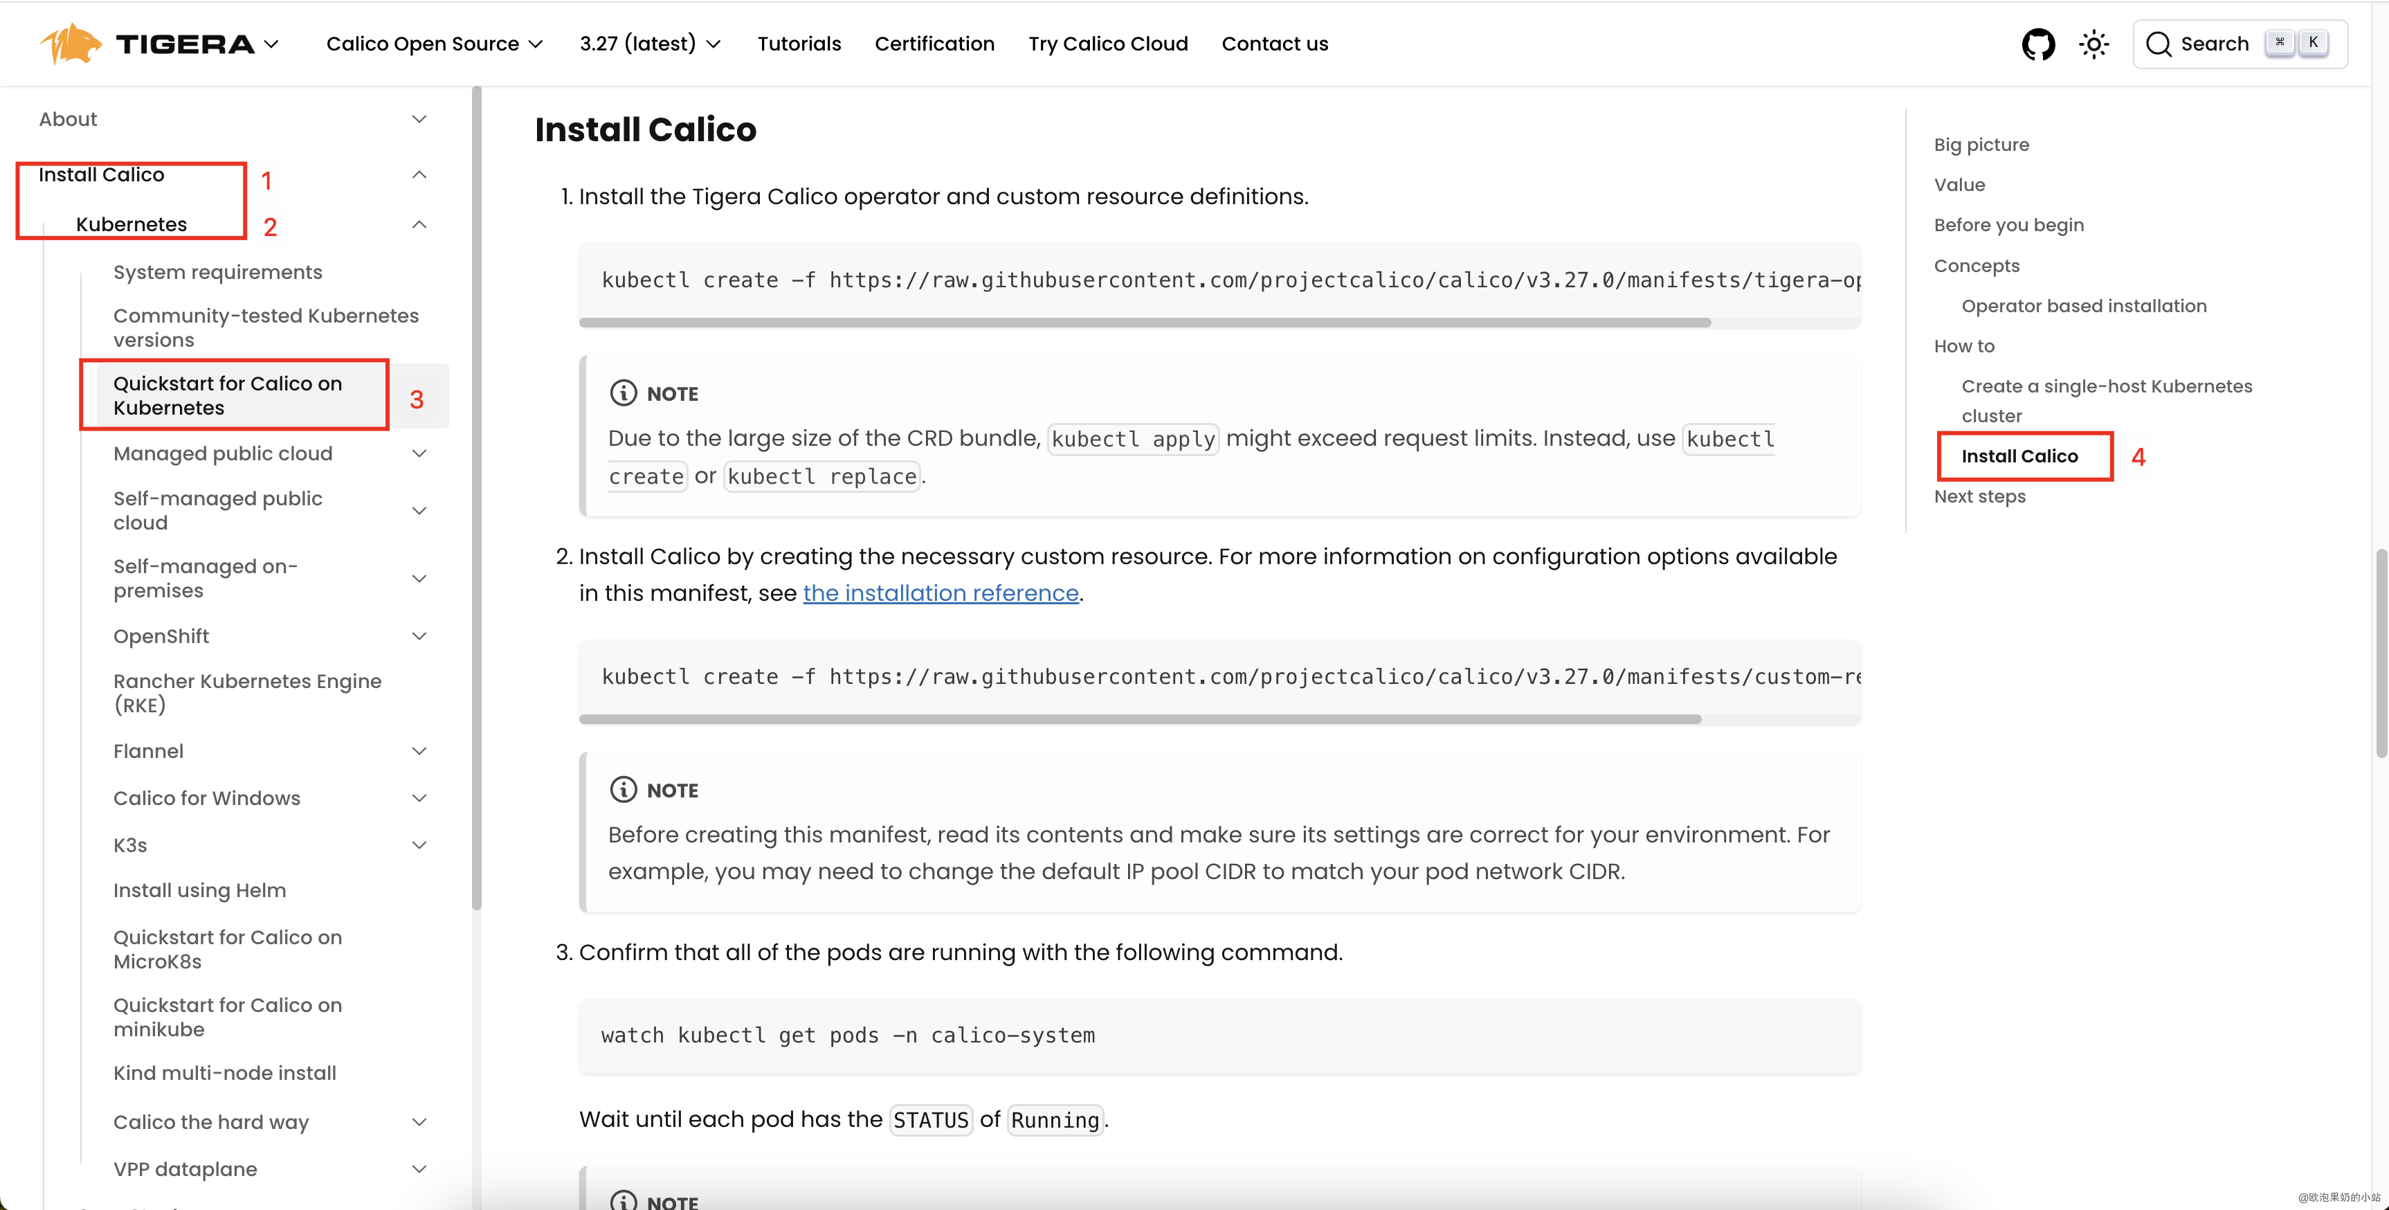Click the watch kubectl get pods command

pyautogui.click(x=848, y=1036)
